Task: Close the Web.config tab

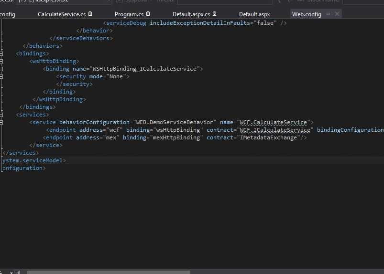Action: 337,14
